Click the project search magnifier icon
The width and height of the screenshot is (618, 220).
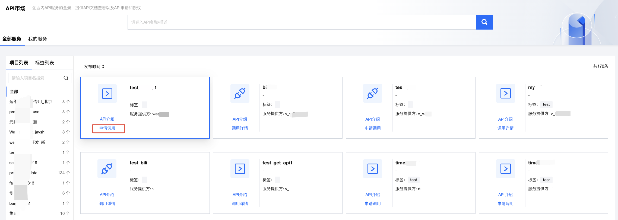(x=66, y=78)
